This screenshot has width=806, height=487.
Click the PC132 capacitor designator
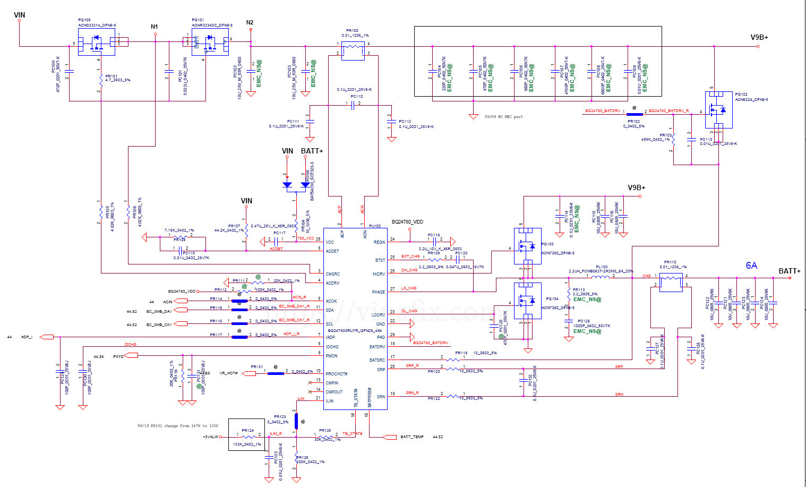529,381
